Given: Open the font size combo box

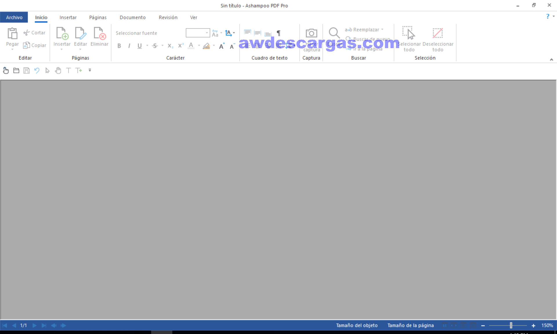Looking at the screenshot, I should (x=198, y=33).
